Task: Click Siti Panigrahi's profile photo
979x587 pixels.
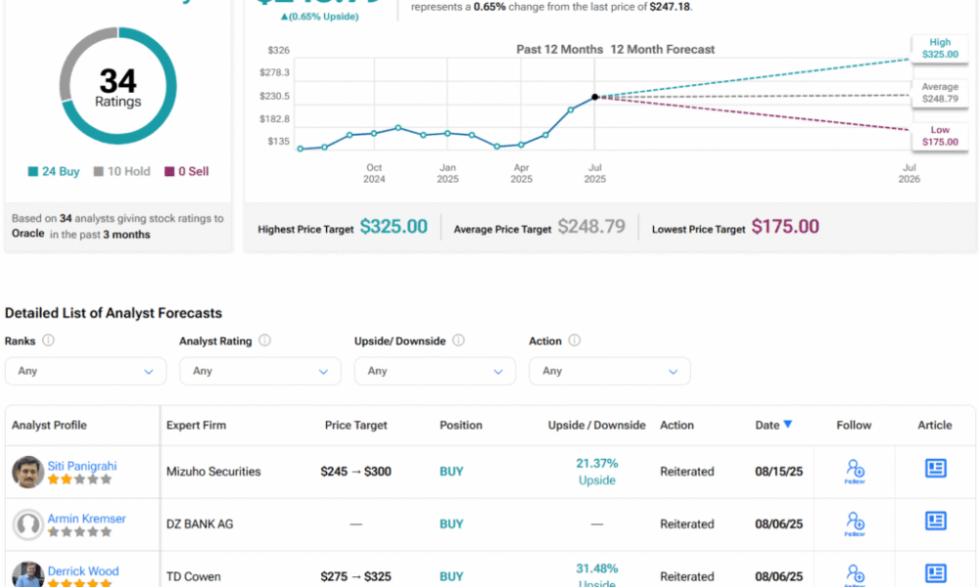Action: [28, 472]
